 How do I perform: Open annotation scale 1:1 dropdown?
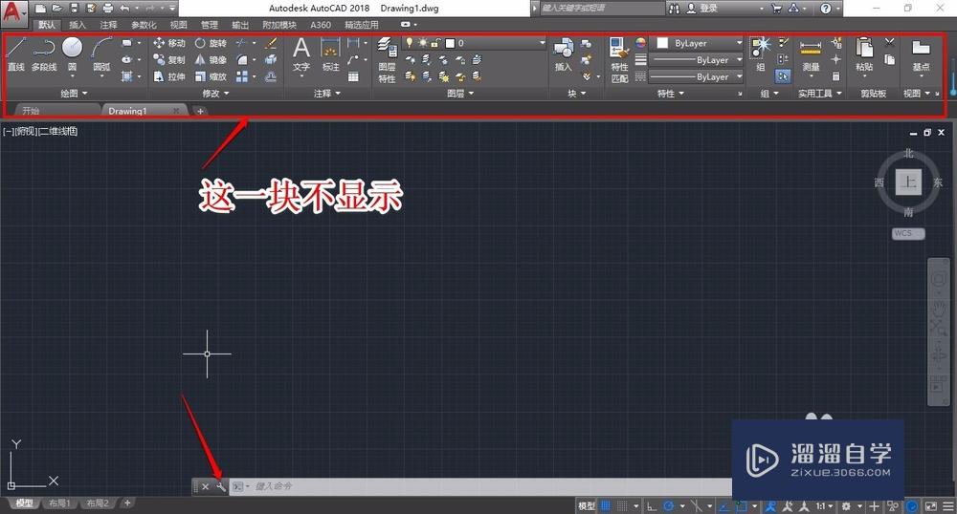click(x=824, y=506)
